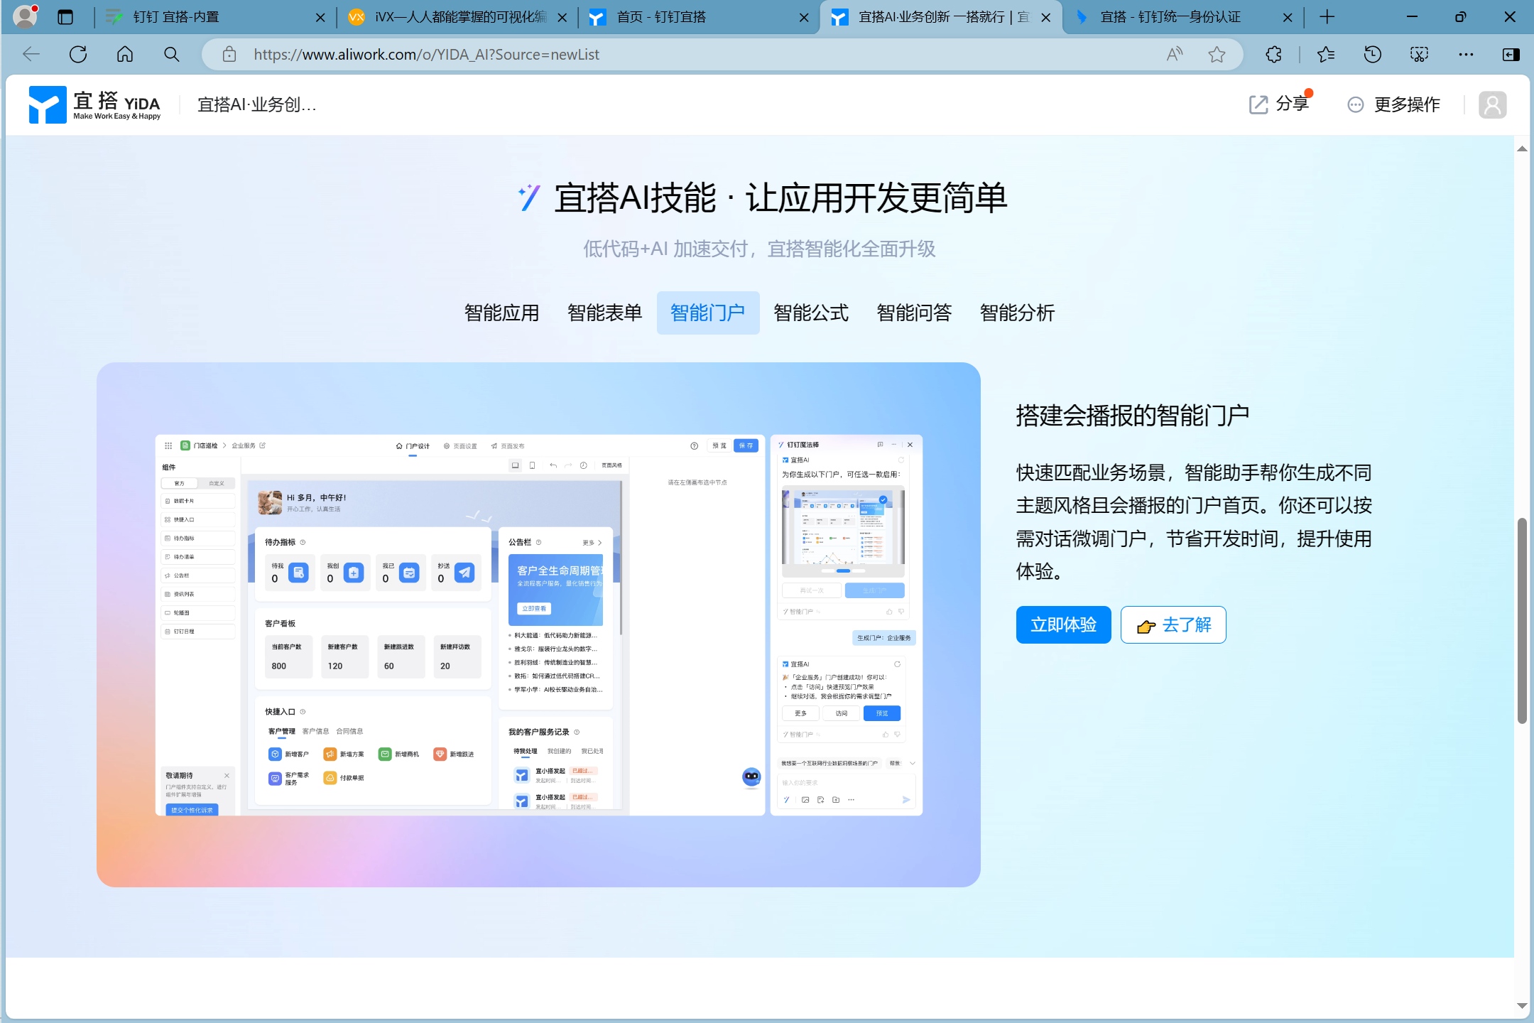Open the 更多操作 menu
The width and height of the screenshot is (1534, 1023).
coord(1394,104)
